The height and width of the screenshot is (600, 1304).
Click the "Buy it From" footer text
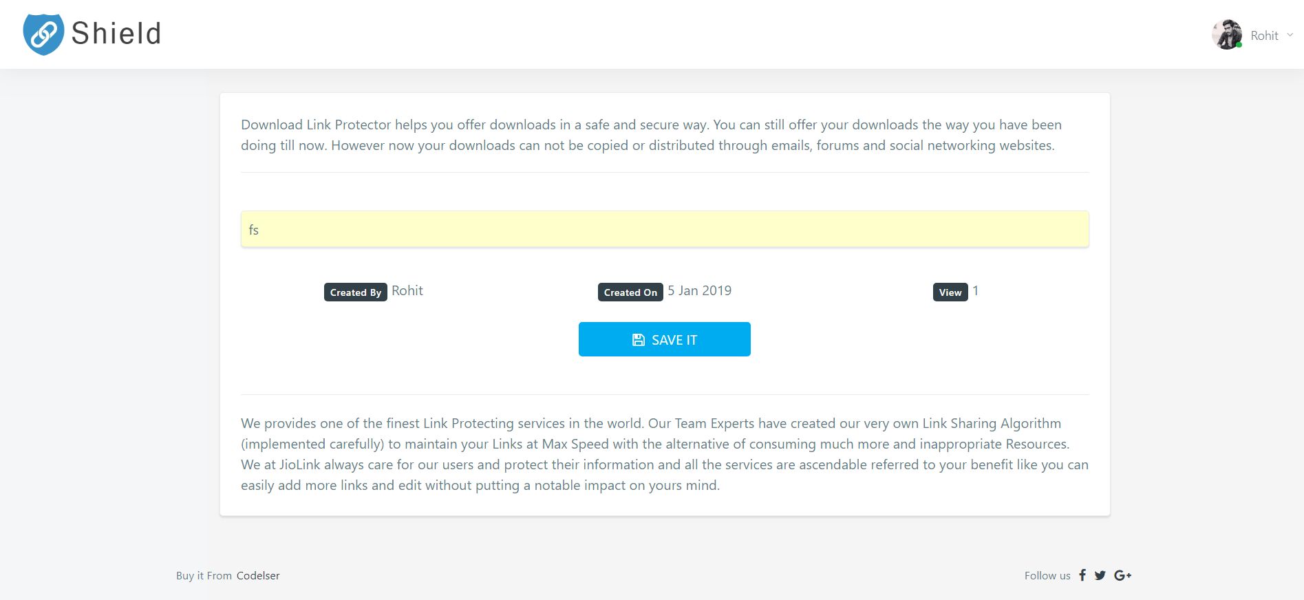[204, 576]
